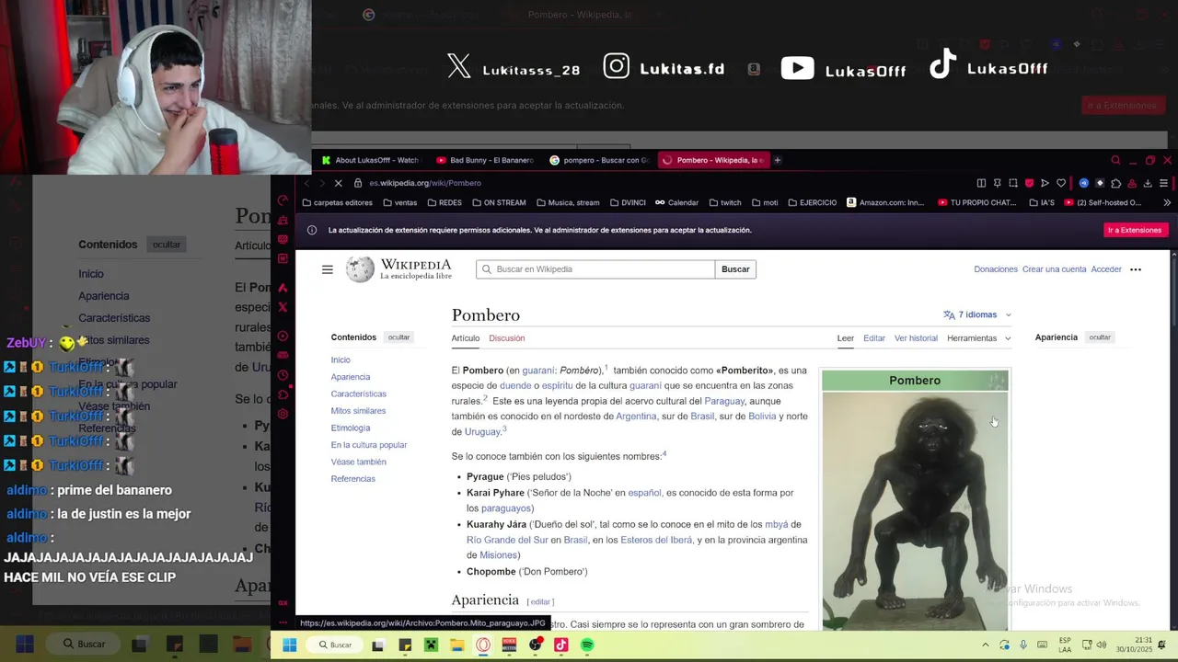The height and width of the screenshot is (662, 1178).
Task: Click the Crear una cuenta link
Action: tap(1054, 269)
